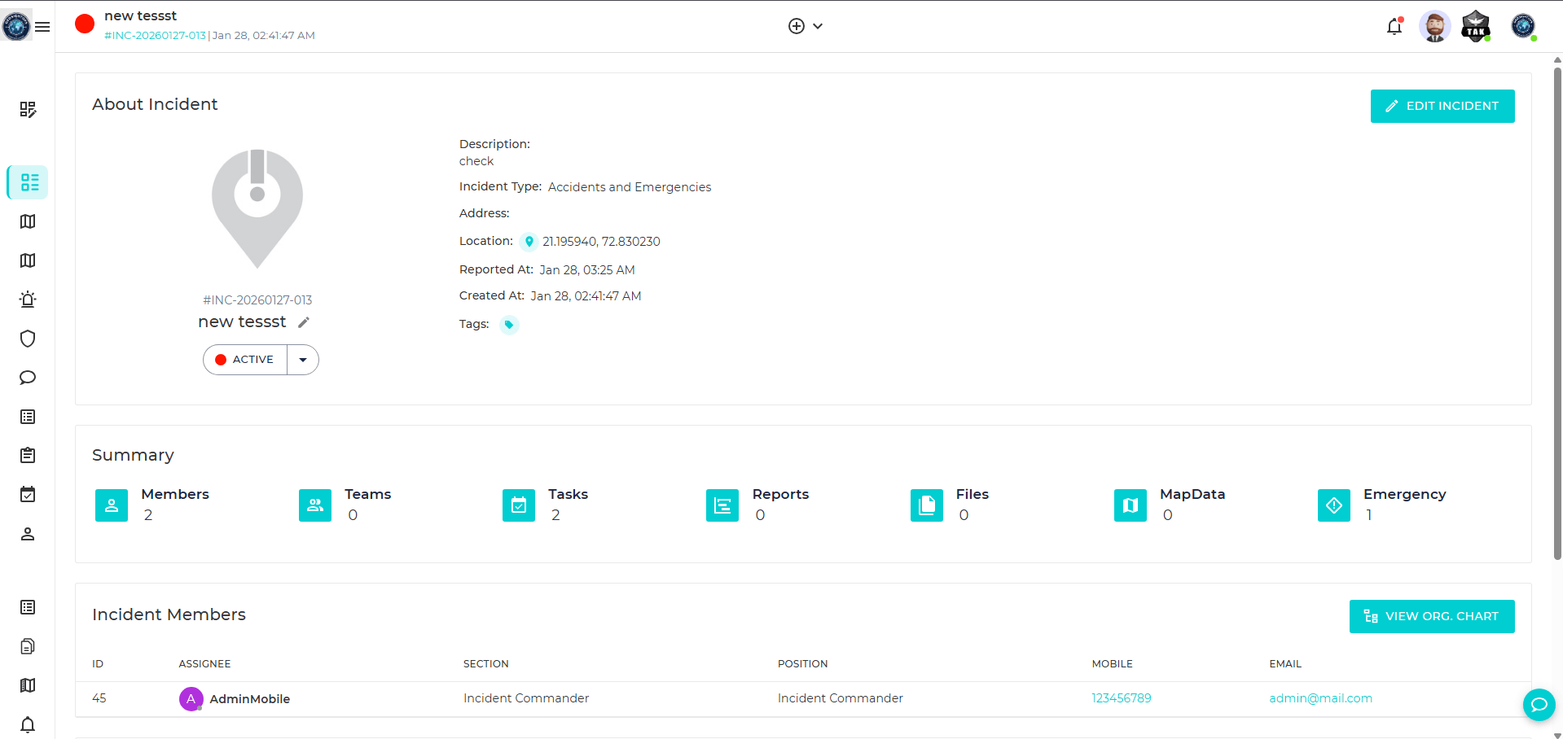
Task: Click the page vertical scrollbar
Action: pos(1557,309)
